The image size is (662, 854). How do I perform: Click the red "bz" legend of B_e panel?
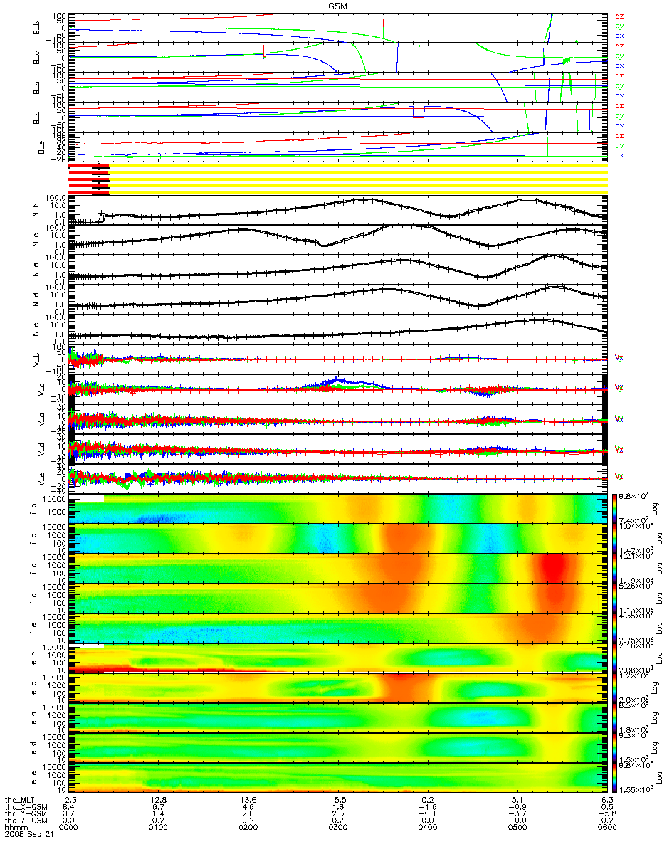pyautogui.click(x=619, y=135)
